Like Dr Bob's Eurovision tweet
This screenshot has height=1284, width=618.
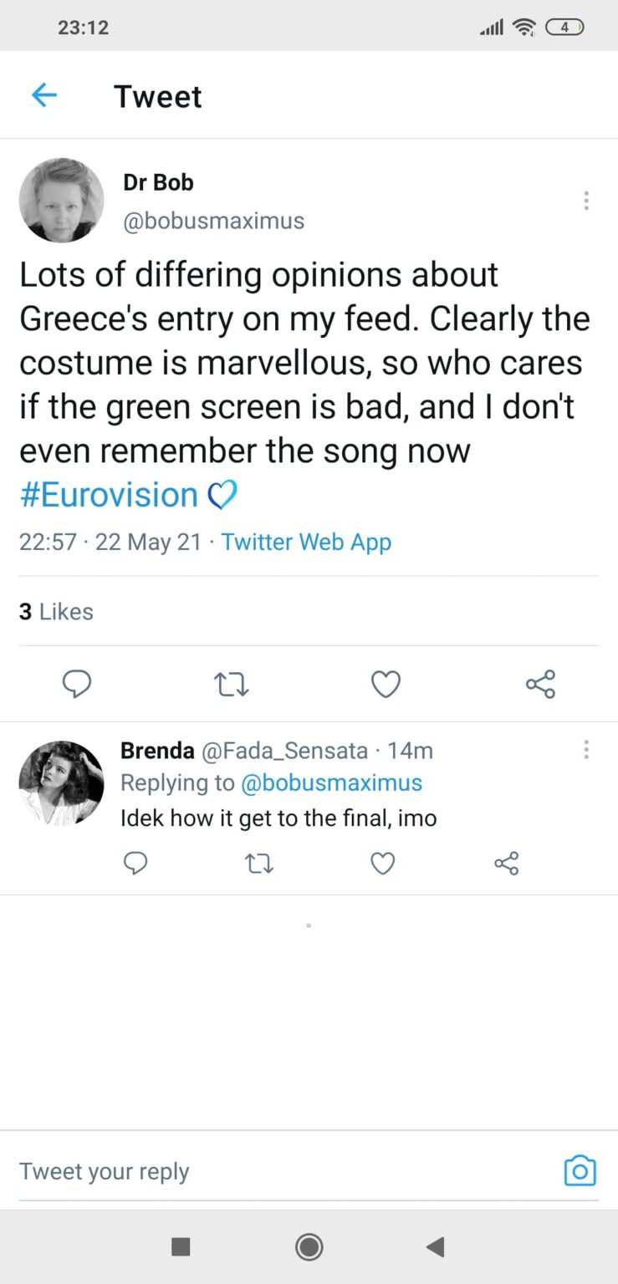pyautogui.click(x=386, y=684)
